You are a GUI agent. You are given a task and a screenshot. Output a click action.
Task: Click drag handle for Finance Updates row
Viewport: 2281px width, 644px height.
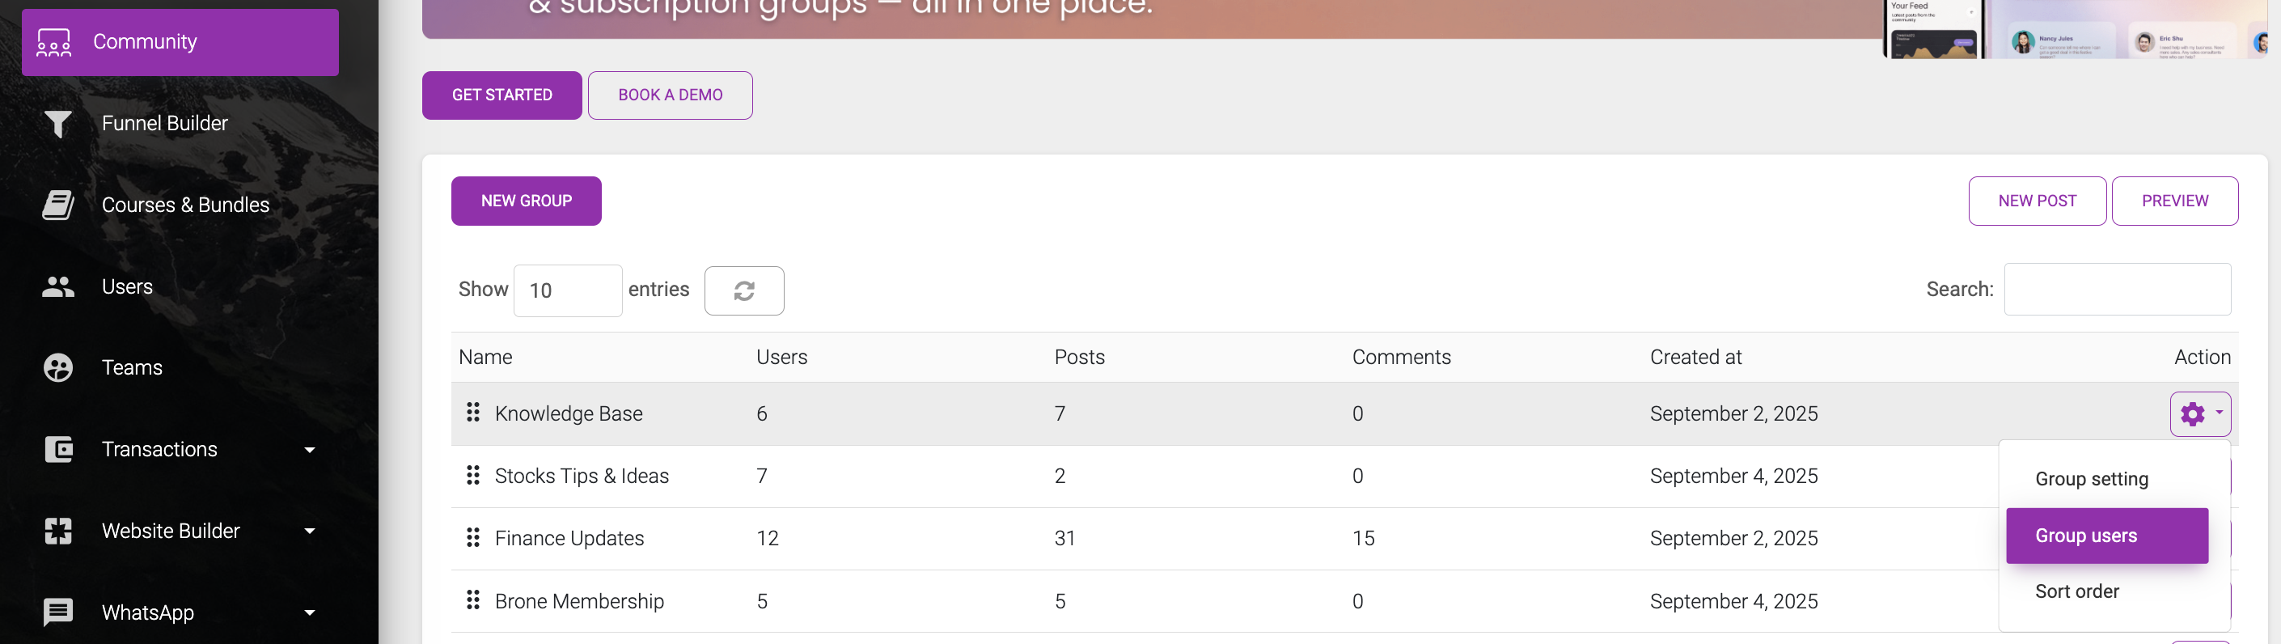(x=473, y=538)
